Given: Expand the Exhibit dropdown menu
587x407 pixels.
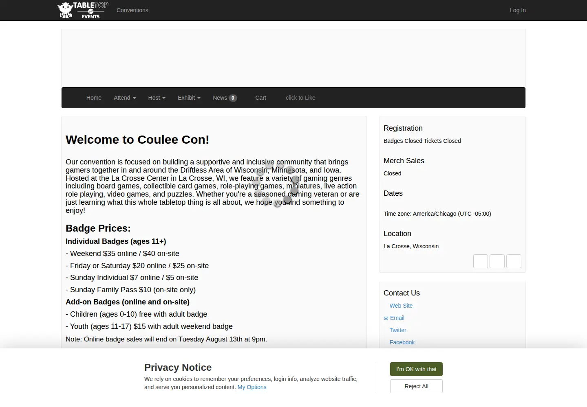Looking at the screenshot, I should pos(189,98).
